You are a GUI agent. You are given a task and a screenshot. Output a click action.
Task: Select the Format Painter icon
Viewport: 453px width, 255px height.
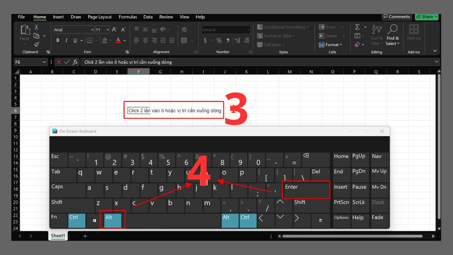(37, 44)
